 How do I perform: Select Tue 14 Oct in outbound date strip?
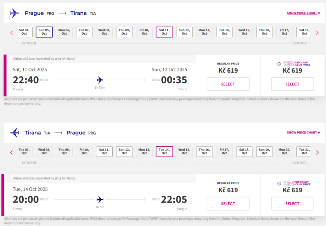(x=224, y=32)
